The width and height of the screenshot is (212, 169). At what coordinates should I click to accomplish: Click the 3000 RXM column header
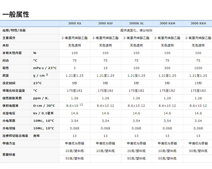tap(167, 23)
